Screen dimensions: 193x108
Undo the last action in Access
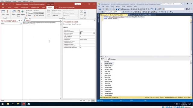6,4
